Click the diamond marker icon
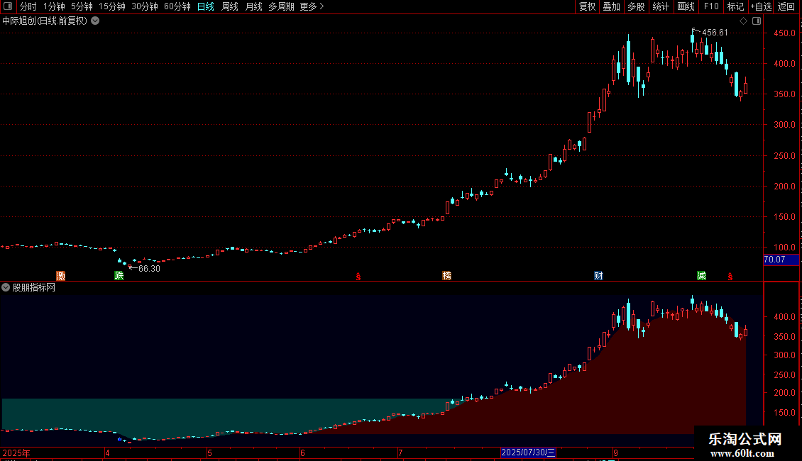 click(x=744, y=21)
